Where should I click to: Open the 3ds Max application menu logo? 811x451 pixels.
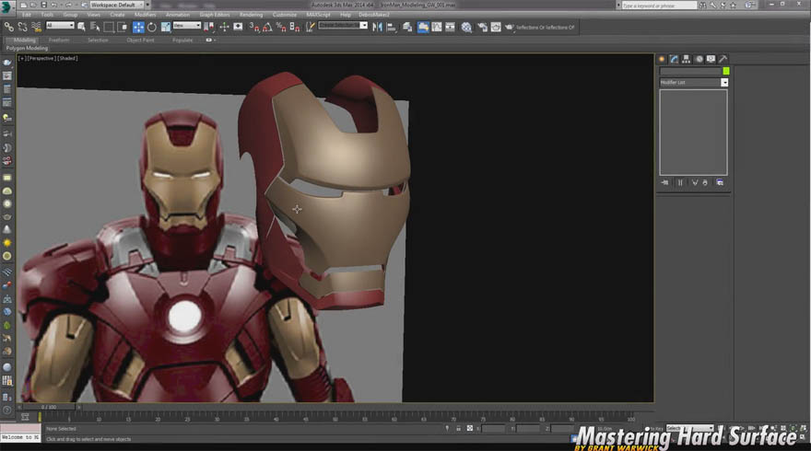click(6, 6)
